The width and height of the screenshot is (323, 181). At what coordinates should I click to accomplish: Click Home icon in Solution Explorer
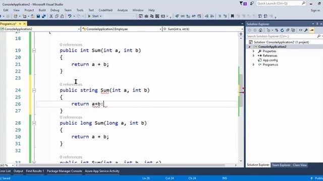click(260, 30)
